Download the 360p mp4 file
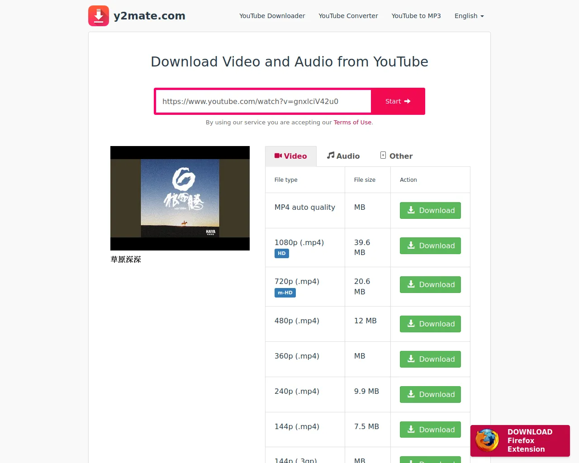 (x=430, y=359)
